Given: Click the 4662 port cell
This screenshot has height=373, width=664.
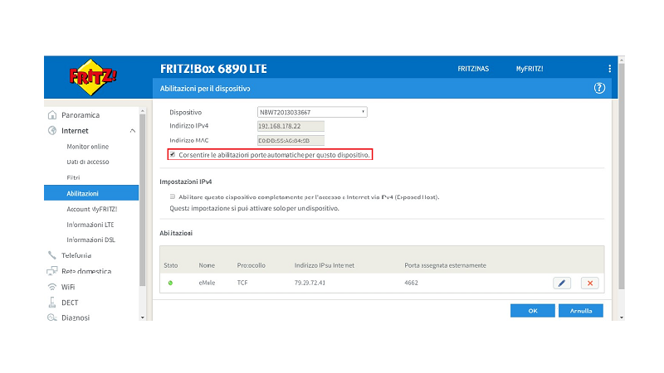Looking at the screenshot, I should click(x=411, y=283).
